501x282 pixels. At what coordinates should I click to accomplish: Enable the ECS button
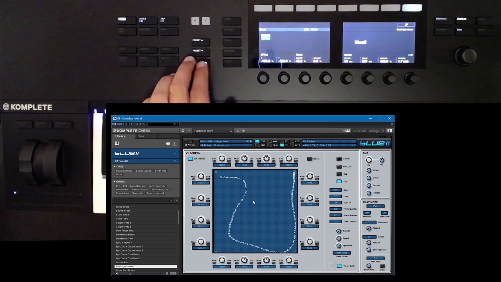pyautogui.click(x=292, y=141)
